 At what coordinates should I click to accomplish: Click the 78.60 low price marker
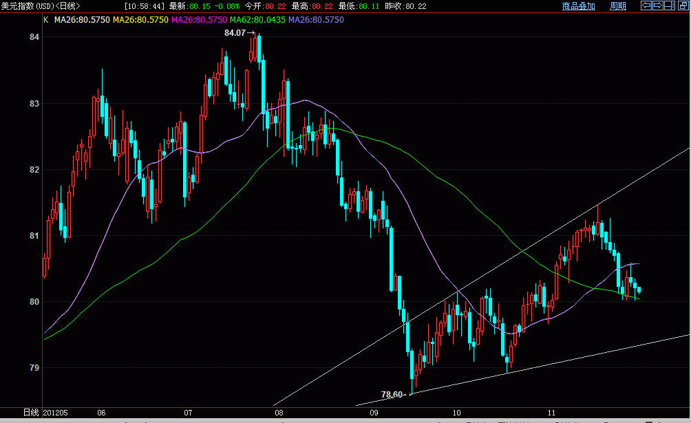[392, 394]
